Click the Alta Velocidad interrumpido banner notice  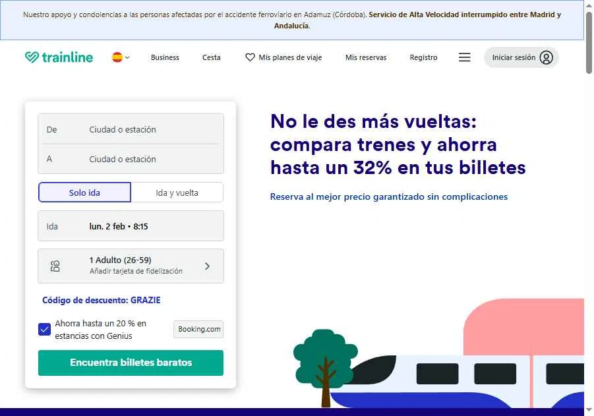coord(291,20)
